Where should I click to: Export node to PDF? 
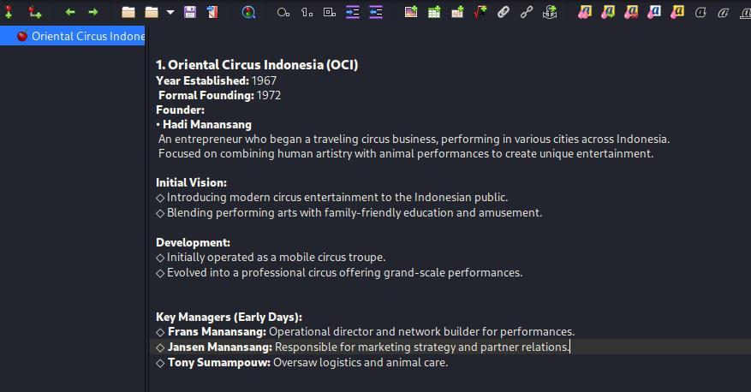pyautogui.click(x=212, y=12)
